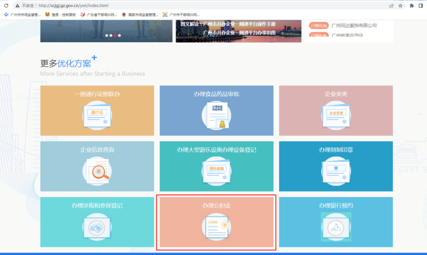Open the 登录 - 控制面板 bookmark
The image size is (427, 255).
[60, 15]
